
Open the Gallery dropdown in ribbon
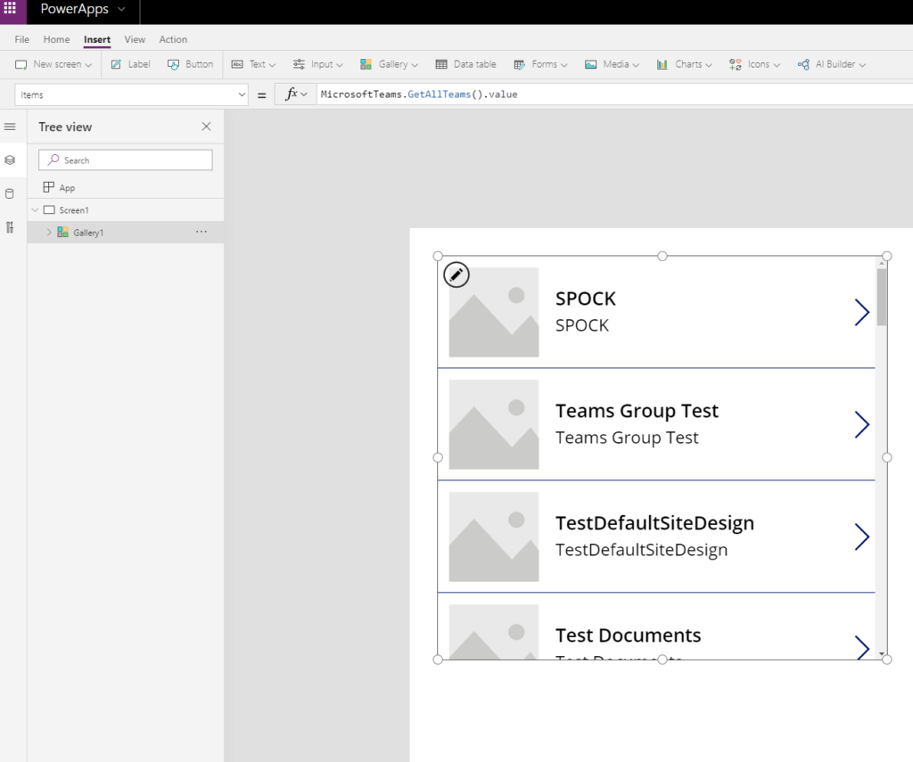(389, 65)
